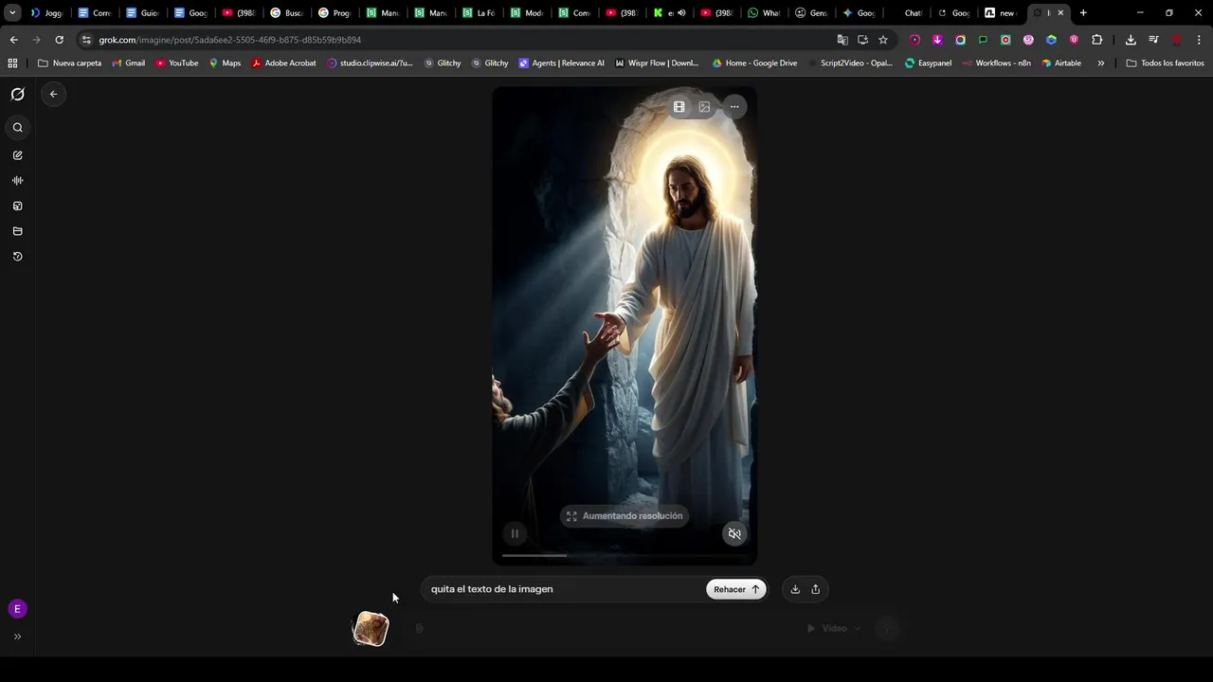Image resolution: width=1213 pixels, height=682 pixels.
Task: Download the generated video
Action: pyautogui.click(x=795, y=589)
